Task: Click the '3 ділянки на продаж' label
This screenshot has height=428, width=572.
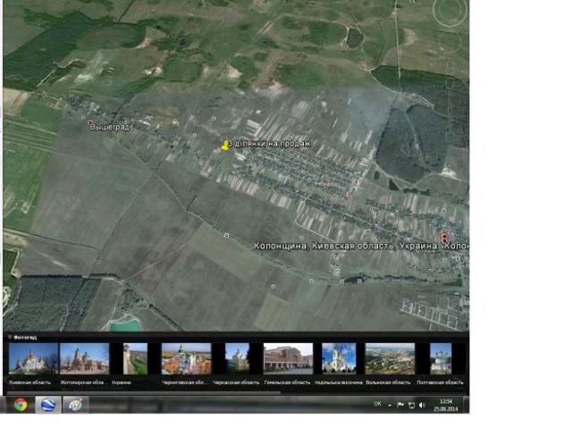Action: click(x=272, y=144)
